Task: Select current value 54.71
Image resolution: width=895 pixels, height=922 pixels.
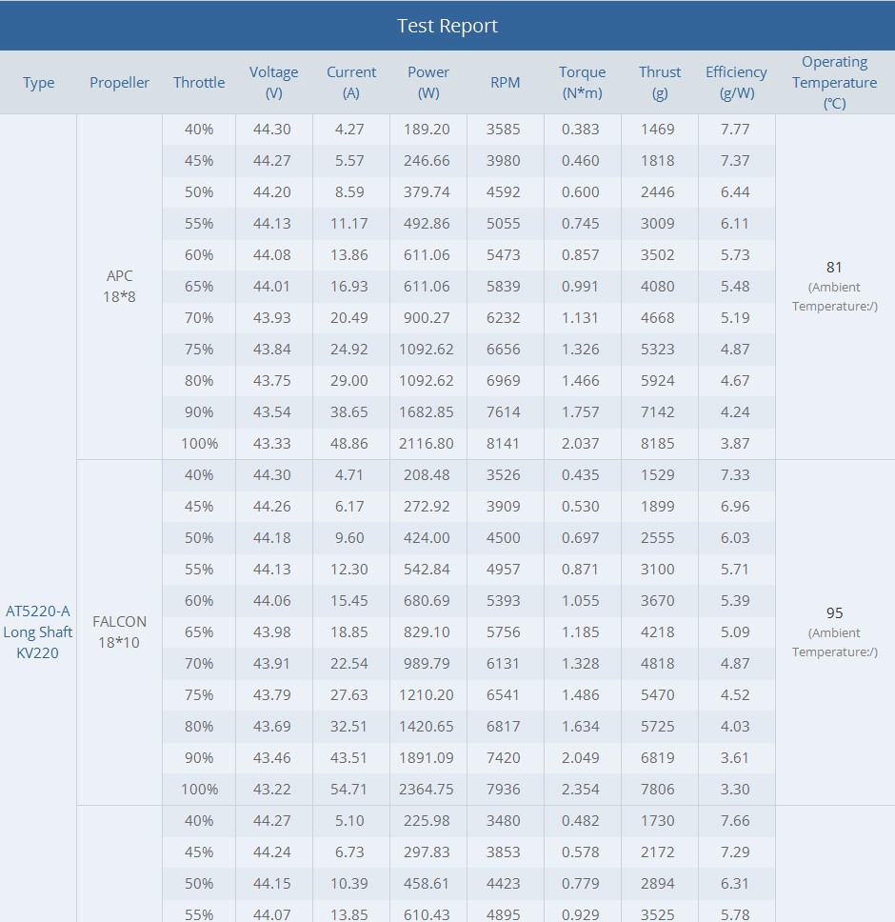Action: (x=349, y=789)
